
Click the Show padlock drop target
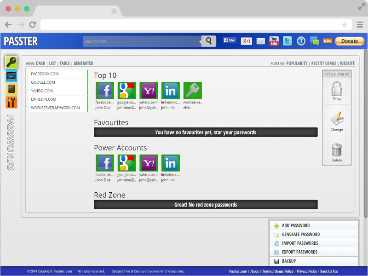point(337,91)
